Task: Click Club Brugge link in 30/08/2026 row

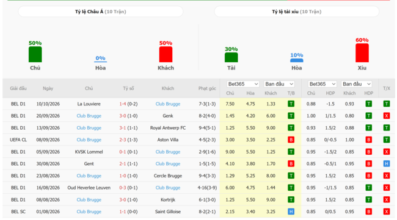Action: point(168,164)
